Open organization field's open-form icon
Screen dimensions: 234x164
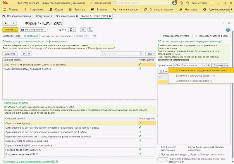point(208,65)
